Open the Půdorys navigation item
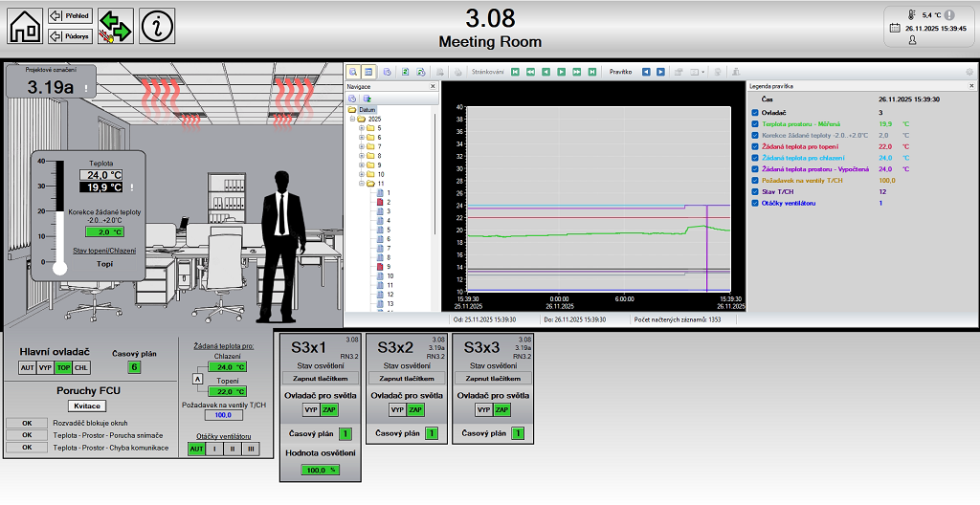The image size is (980, 505). pos(70,36)
